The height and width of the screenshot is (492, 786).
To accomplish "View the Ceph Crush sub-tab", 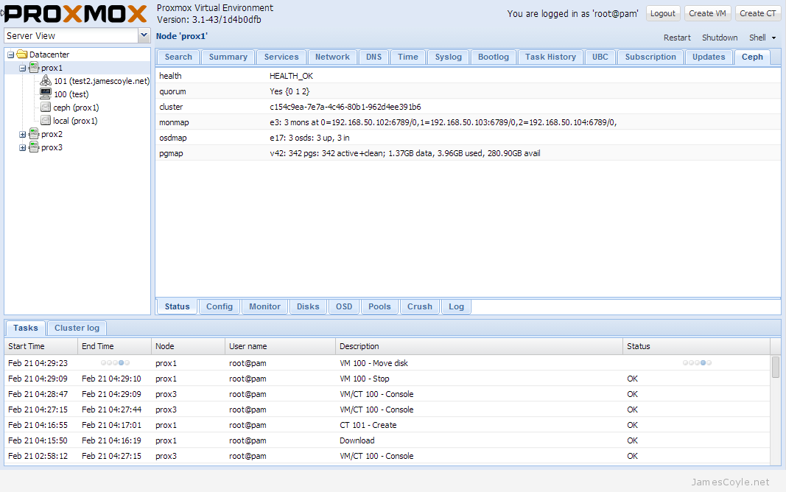I will 420,306.
